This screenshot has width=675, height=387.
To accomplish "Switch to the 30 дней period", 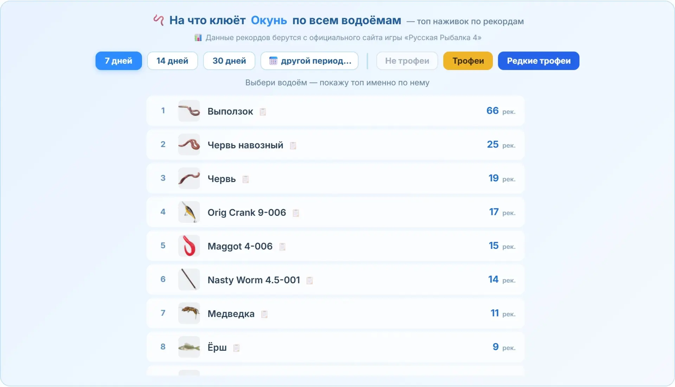I will tap(229, 61).
